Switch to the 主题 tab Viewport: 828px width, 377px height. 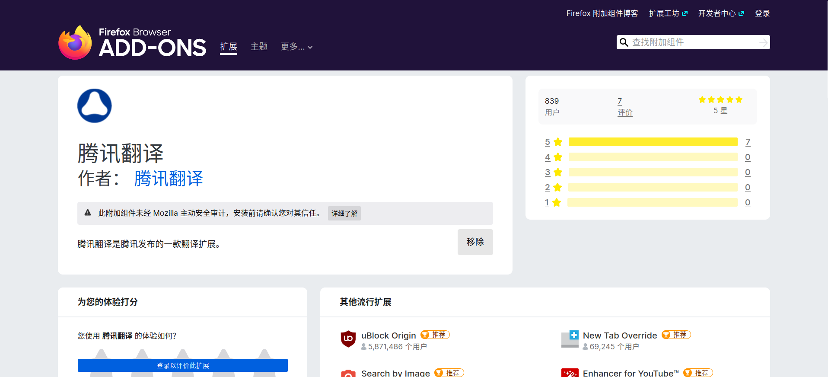(x=259, y=47)
